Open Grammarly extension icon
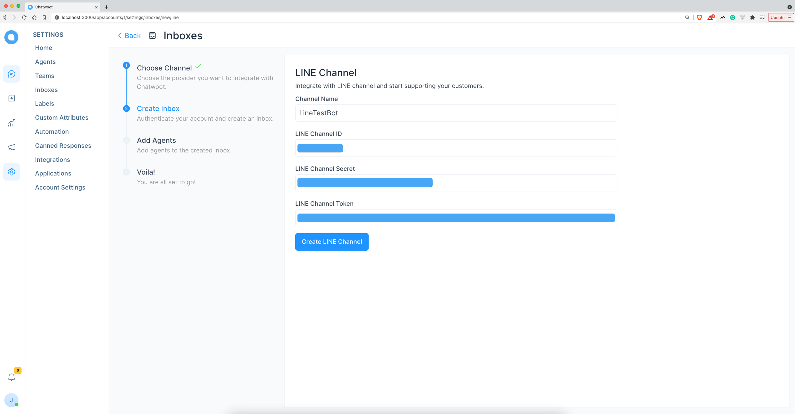This screenshot has height=414, width=795. (x=733, y=17)
